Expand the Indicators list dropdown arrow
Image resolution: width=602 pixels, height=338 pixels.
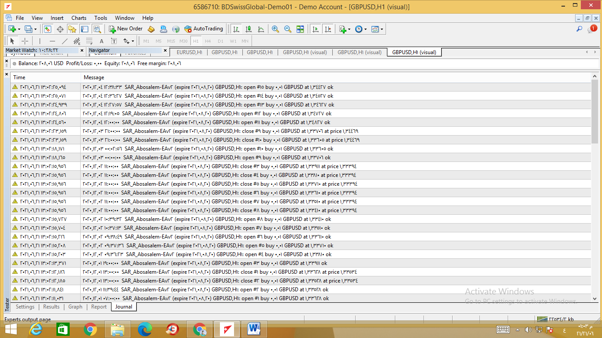point(349,29)
